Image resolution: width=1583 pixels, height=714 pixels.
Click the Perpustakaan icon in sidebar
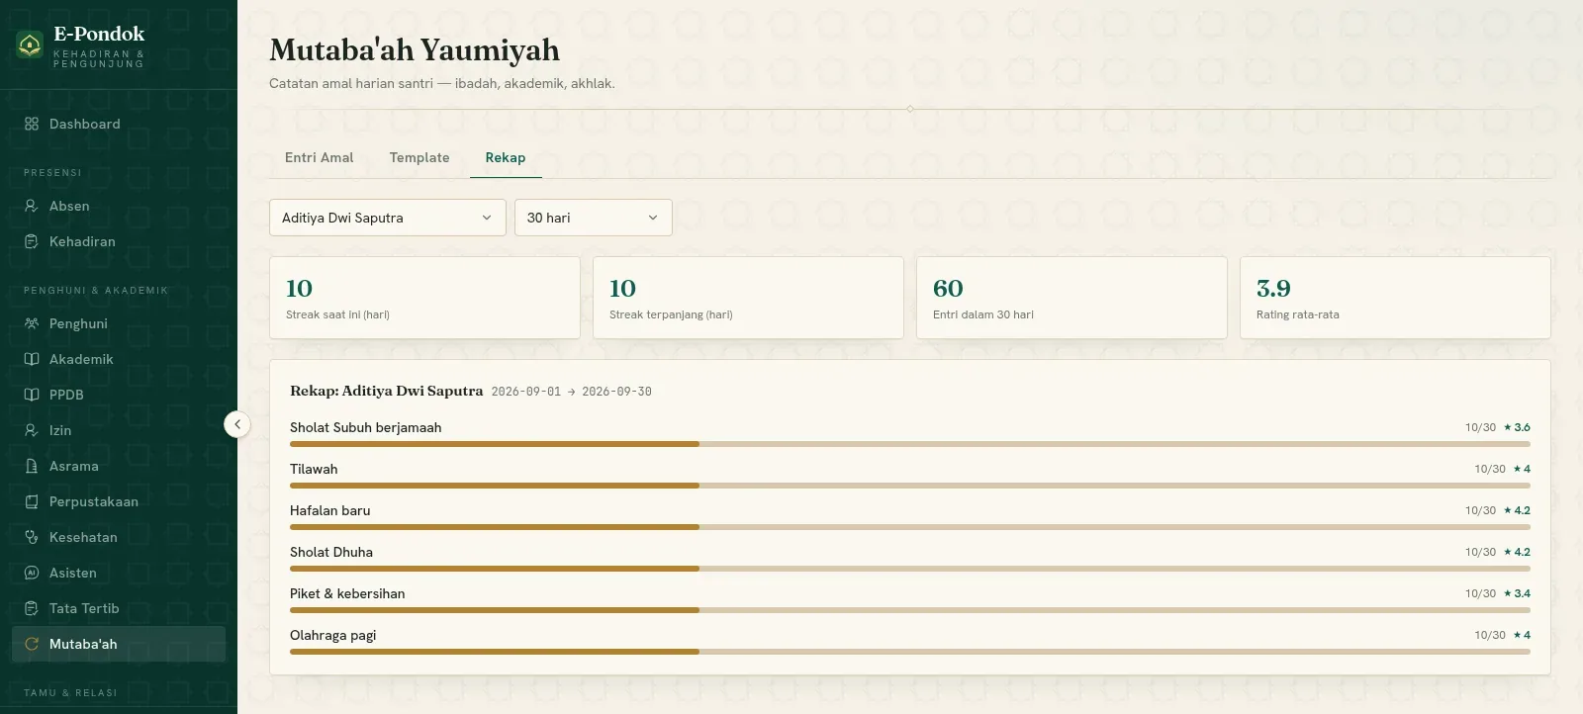point(32,501)
